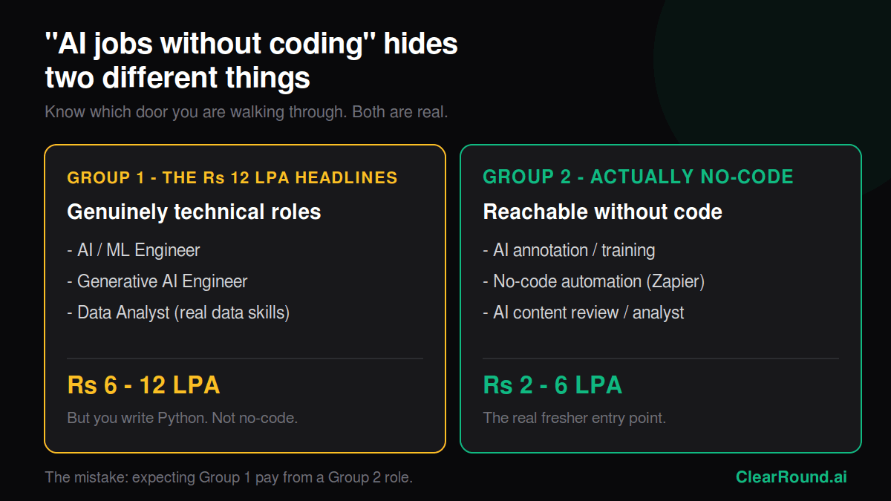891x501 pixels.
Task: Select the "AI / ML Engineer" list item
Action: tap(134, 250)
